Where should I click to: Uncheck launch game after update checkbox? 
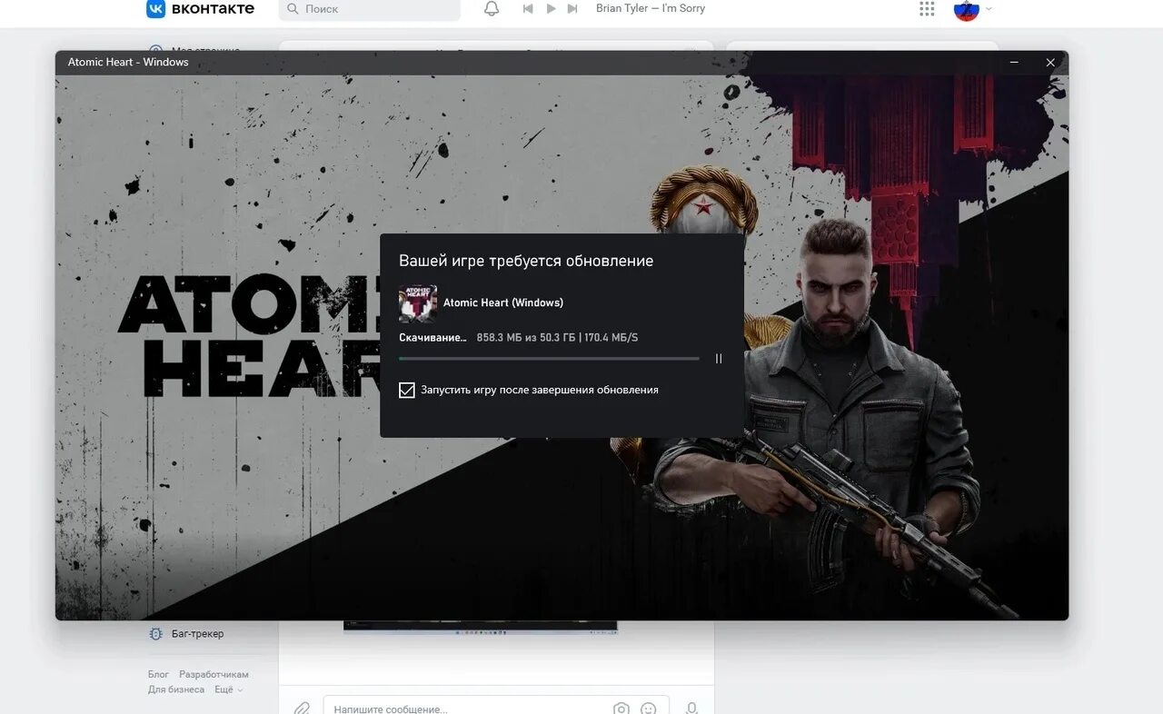click(407, 390)
